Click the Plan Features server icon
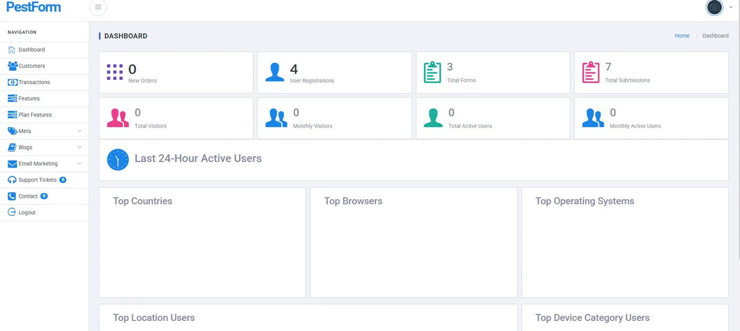This screenshot has width=740, height=331. click(13, 115)
